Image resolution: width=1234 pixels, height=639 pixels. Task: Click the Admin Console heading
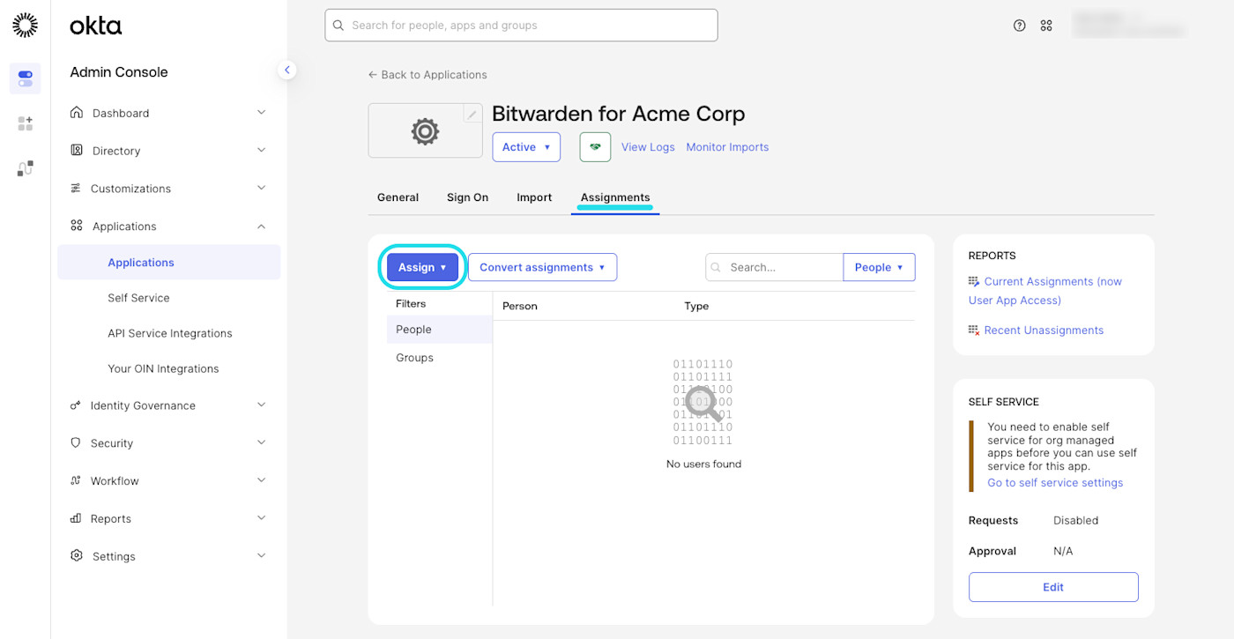(119, 72)
